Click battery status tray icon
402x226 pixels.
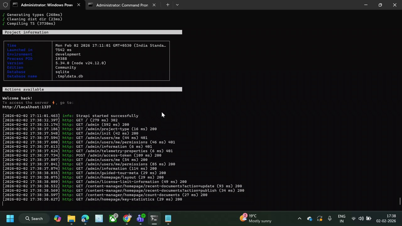pos(369,218)
